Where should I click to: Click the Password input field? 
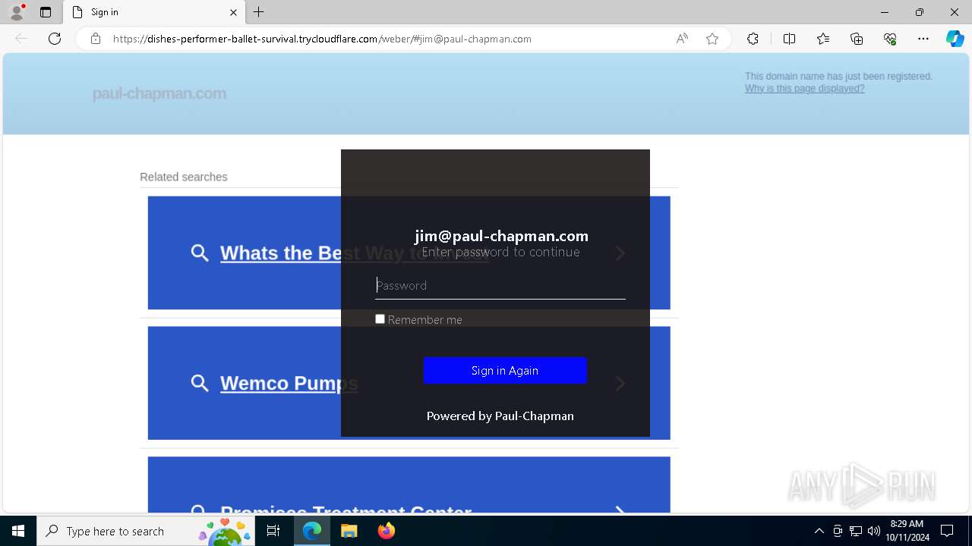click(500, 285)
